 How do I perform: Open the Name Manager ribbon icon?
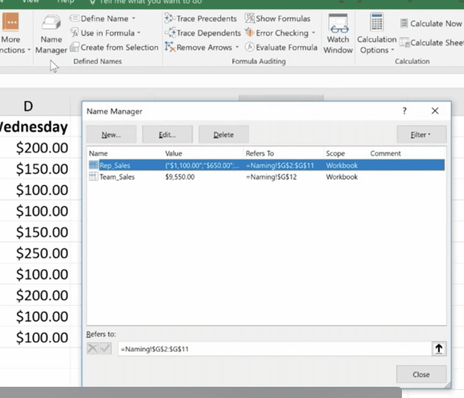tap(51, 24)
